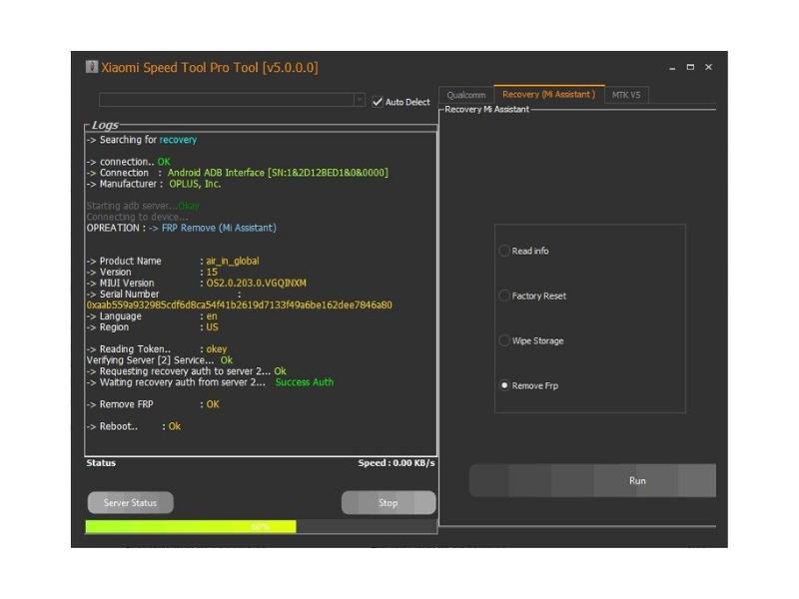The height and width of the screenshot is (599, 799).
Task: Click the Xiaomi Speed Tool Pro title text
Action: pos(210,67)
